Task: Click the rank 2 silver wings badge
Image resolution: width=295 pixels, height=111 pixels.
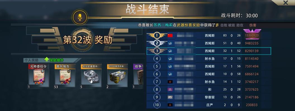Action: 157,43
